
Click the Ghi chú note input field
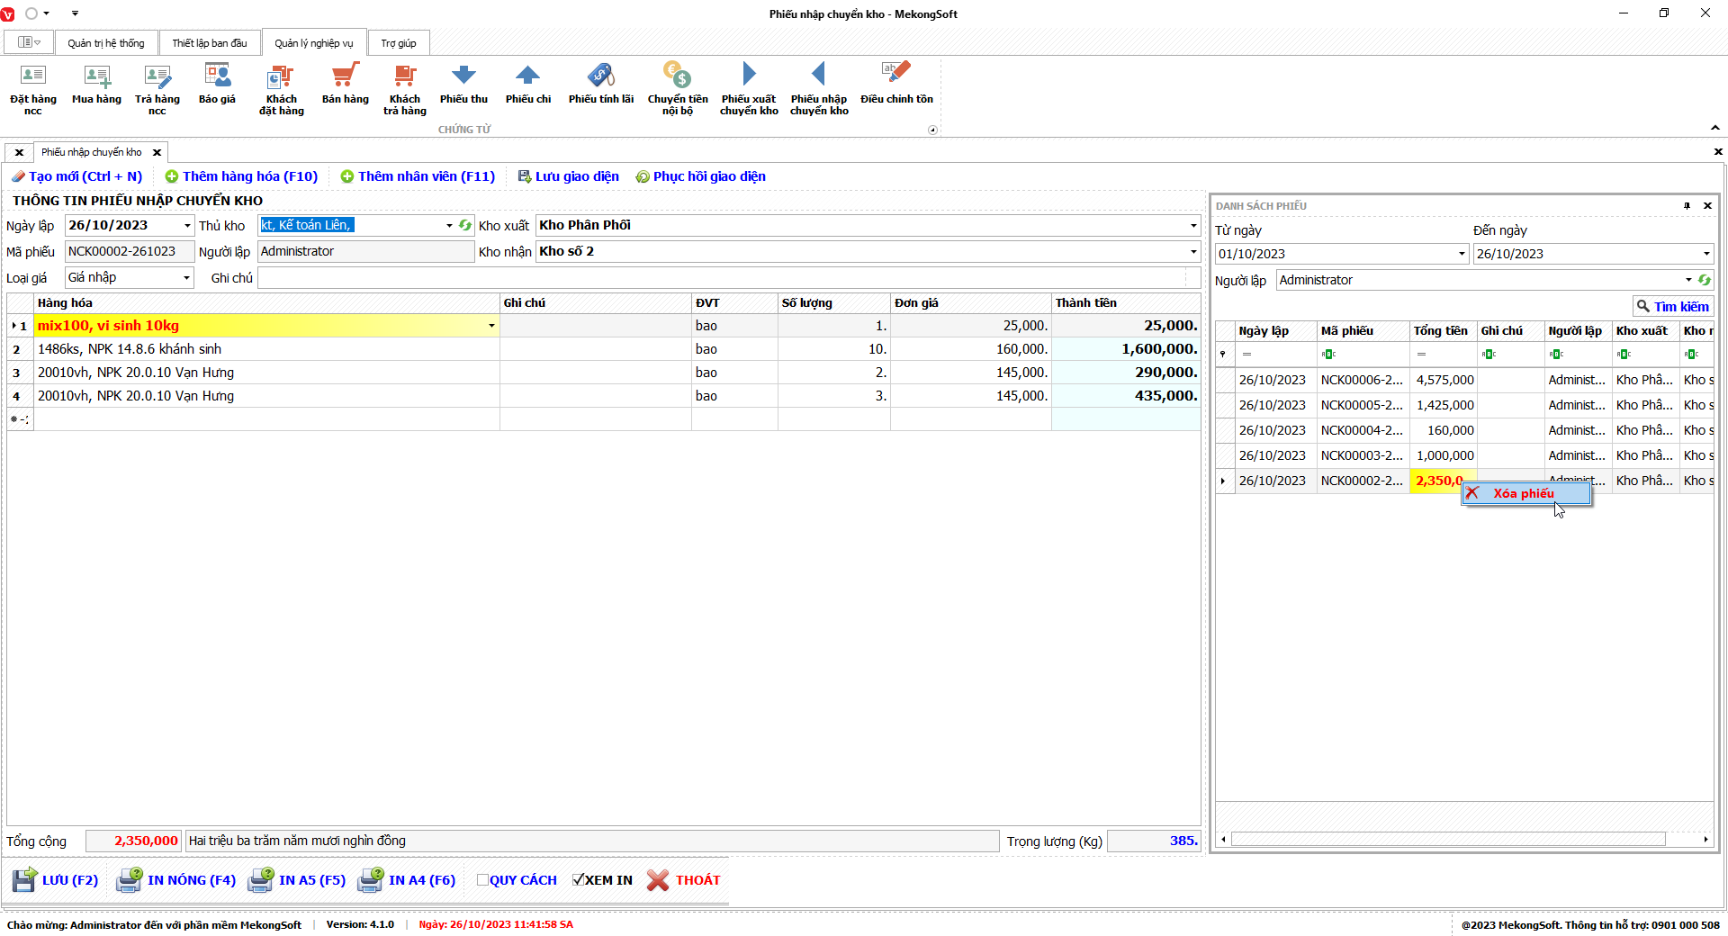pos(720,278)
